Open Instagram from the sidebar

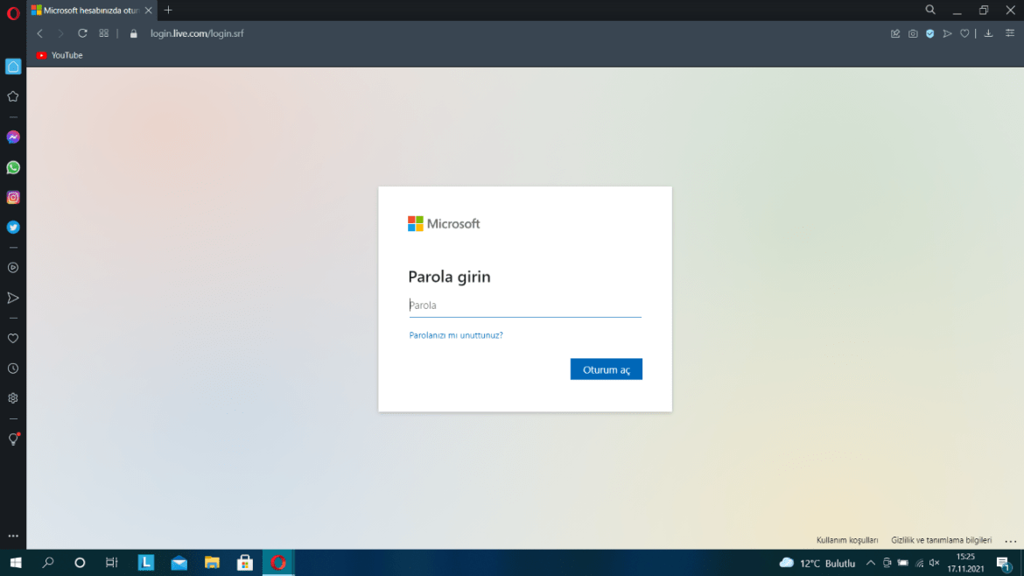[12, 197]
